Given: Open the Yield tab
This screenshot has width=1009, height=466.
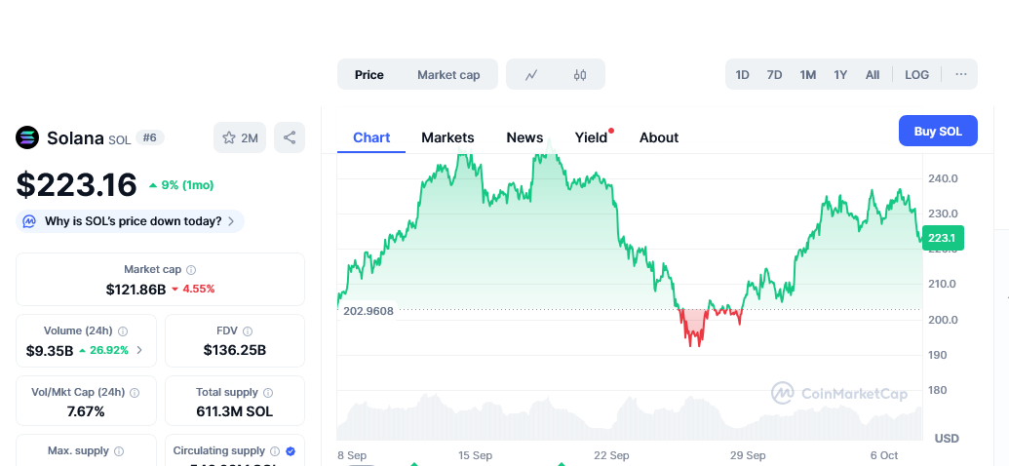Looking at the screenshot, I should tap(591, 137).
